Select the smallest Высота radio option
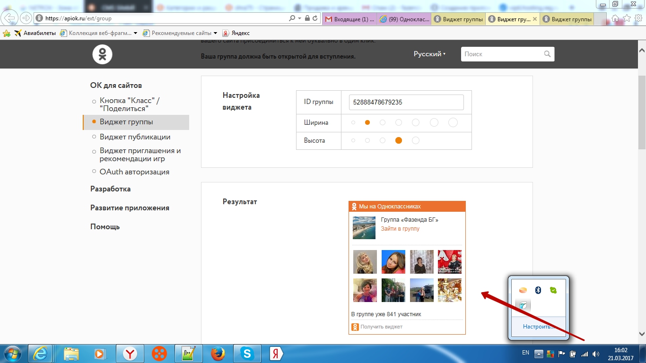Image resolution: width=646 pixels, height=363 pixels. 353,140
